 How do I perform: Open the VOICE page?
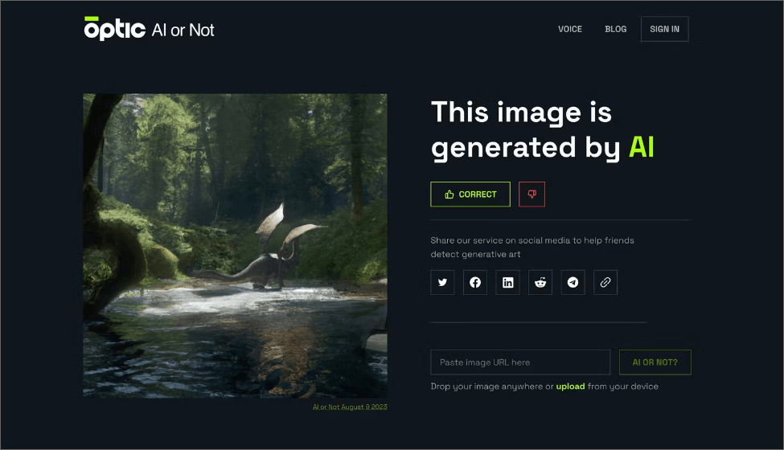pyautogui.click(x=570, y=29)
